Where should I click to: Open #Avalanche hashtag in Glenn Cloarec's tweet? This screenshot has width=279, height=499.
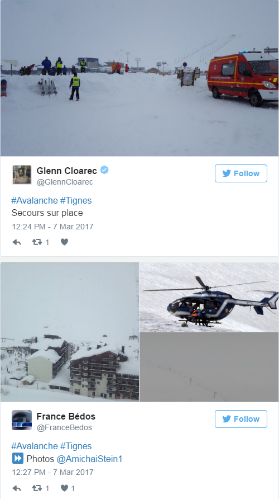[x=35, y=200]
